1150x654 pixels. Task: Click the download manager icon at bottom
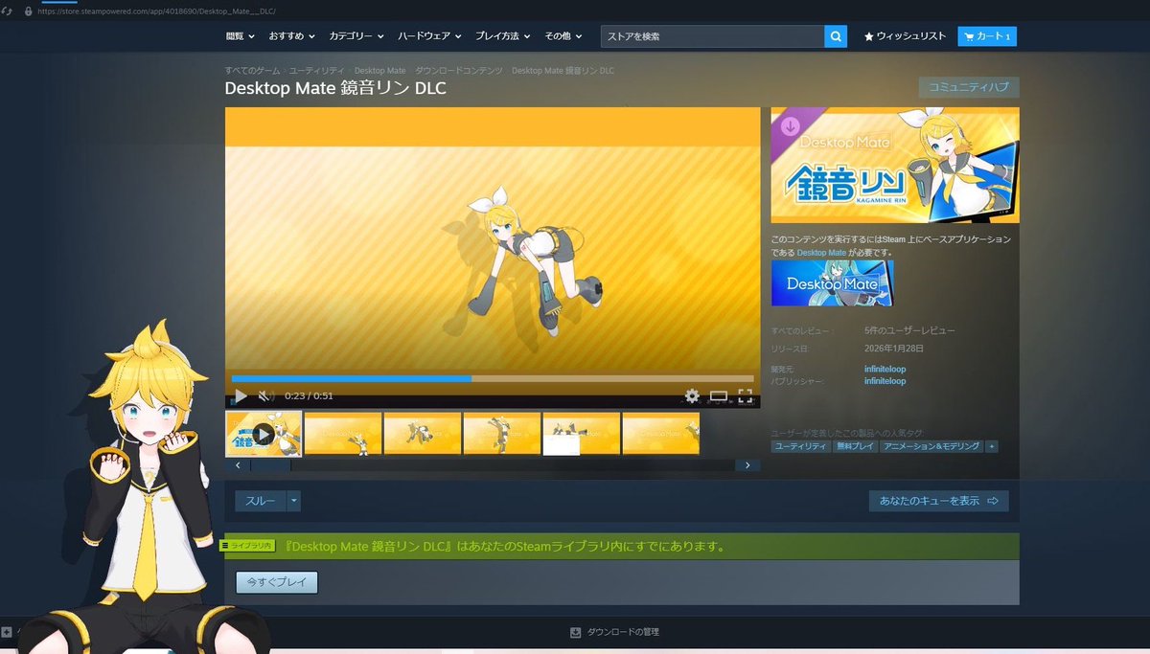coord(575,632)
